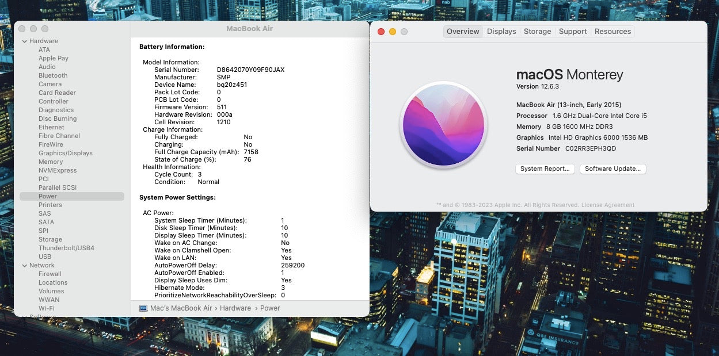Select Bluetooth in the Hardware list
719x356 pixels.
point(53,75)
